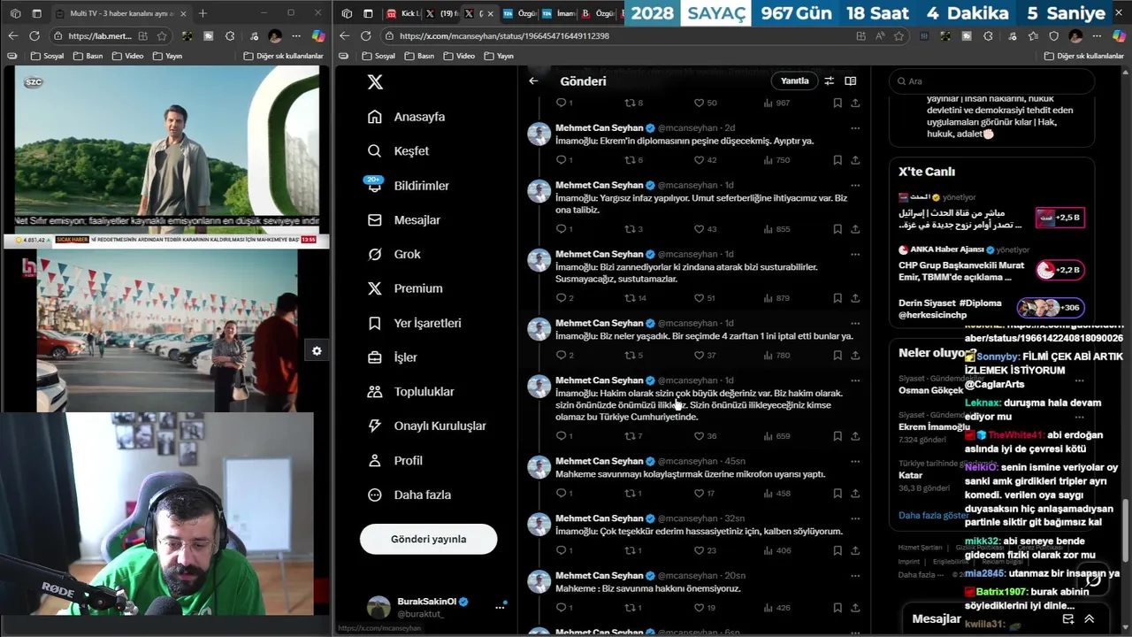Open Grok from the X sidebar

tap(394, 254)
